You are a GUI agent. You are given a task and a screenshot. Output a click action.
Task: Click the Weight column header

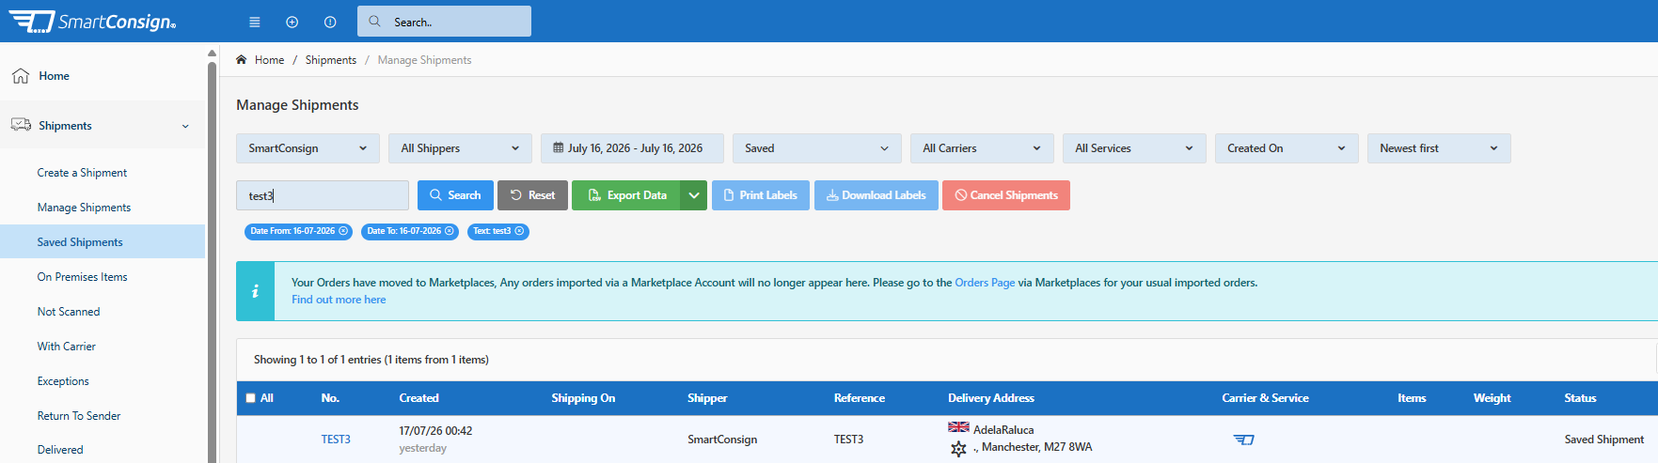[x=1492, y=398]
